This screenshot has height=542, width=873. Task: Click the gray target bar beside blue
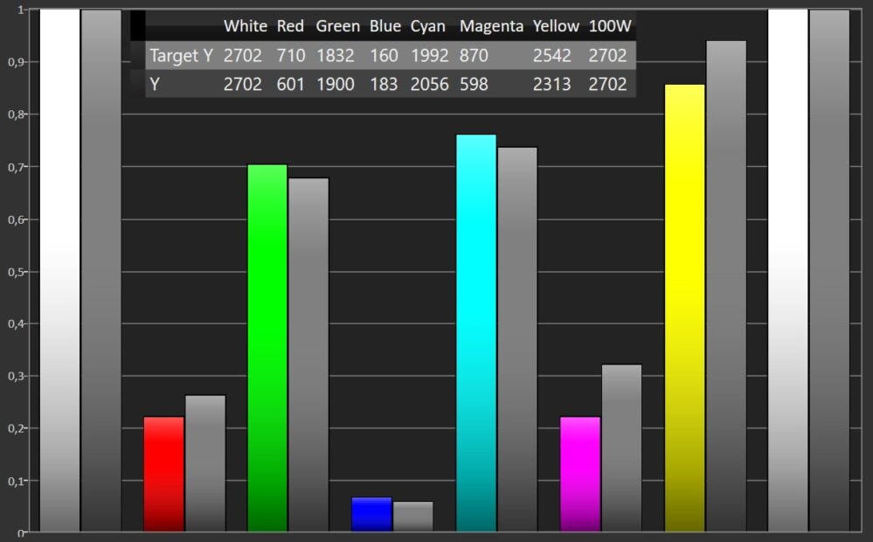tap(413, 517)
